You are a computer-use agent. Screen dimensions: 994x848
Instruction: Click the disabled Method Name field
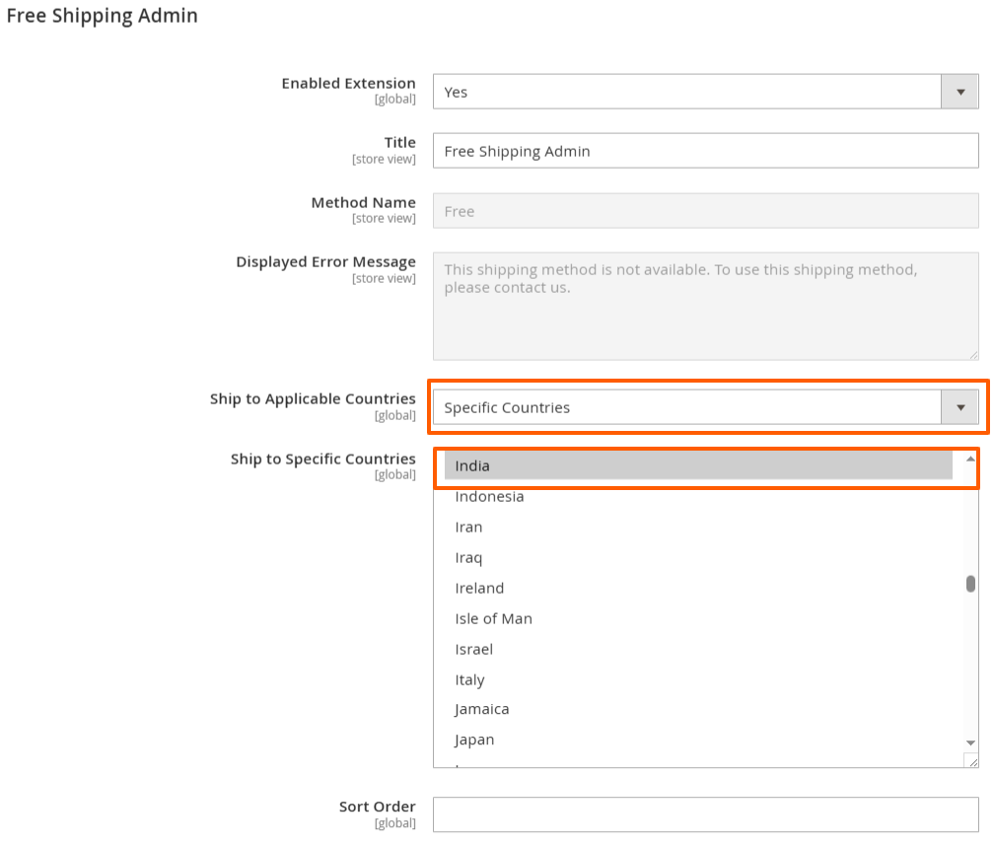click(x=706, y=211)
